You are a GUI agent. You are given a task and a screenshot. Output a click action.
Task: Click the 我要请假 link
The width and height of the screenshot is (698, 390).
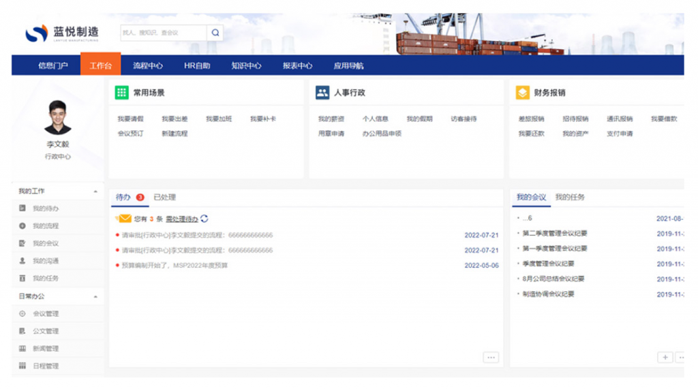click(130, 119)
